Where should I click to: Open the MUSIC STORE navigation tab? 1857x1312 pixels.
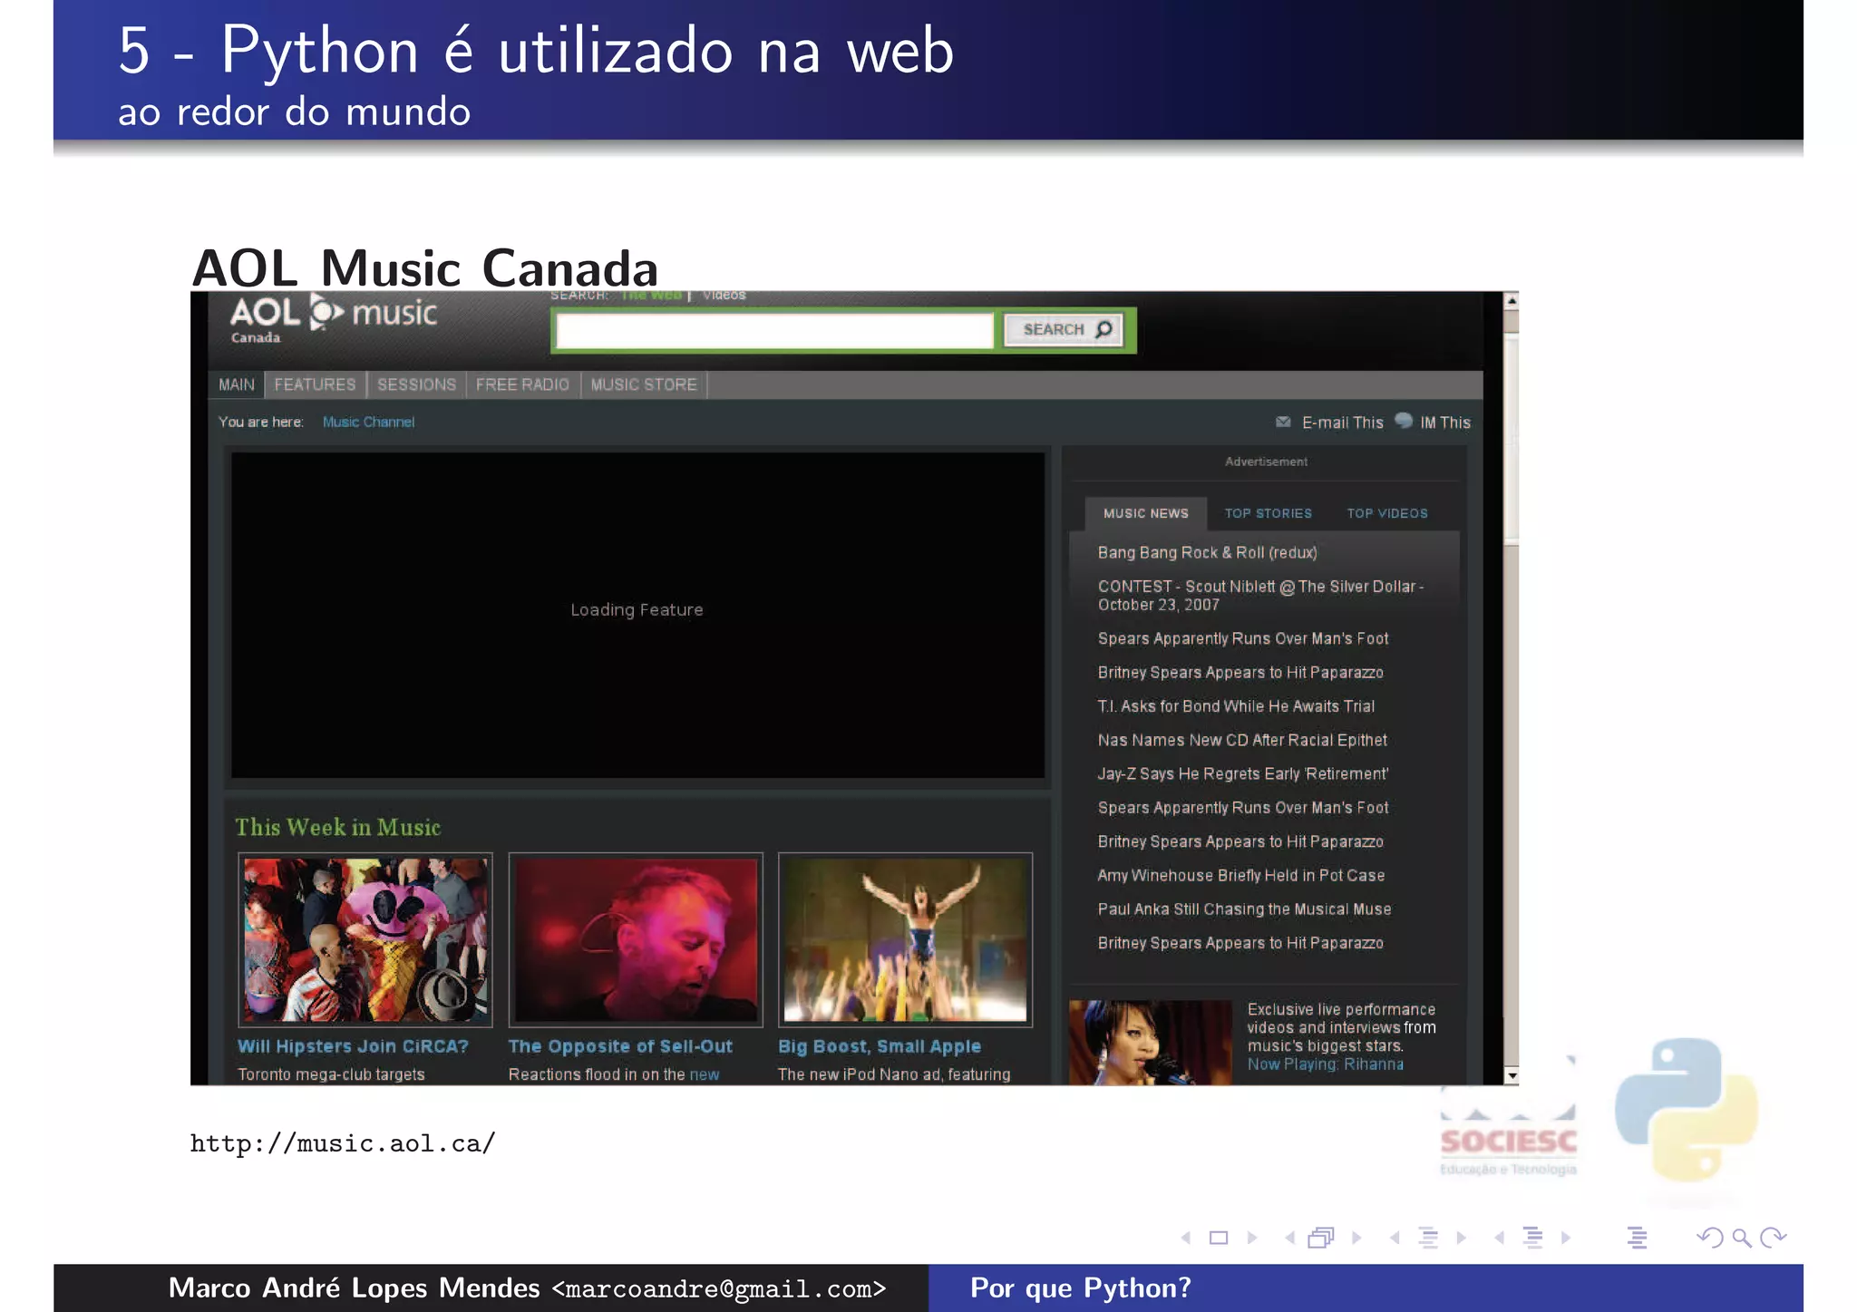pyautogui.click(x=644, y=384)
